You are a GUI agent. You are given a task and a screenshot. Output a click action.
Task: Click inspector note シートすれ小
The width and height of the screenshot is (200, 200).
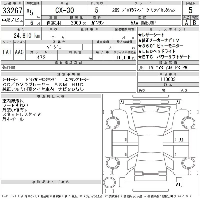15,105
